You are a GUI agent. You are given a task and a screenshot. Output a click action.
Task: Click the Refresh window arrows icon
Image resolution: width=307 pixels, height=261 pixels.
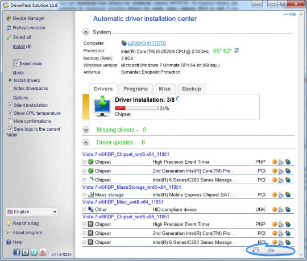click(9, 28)
